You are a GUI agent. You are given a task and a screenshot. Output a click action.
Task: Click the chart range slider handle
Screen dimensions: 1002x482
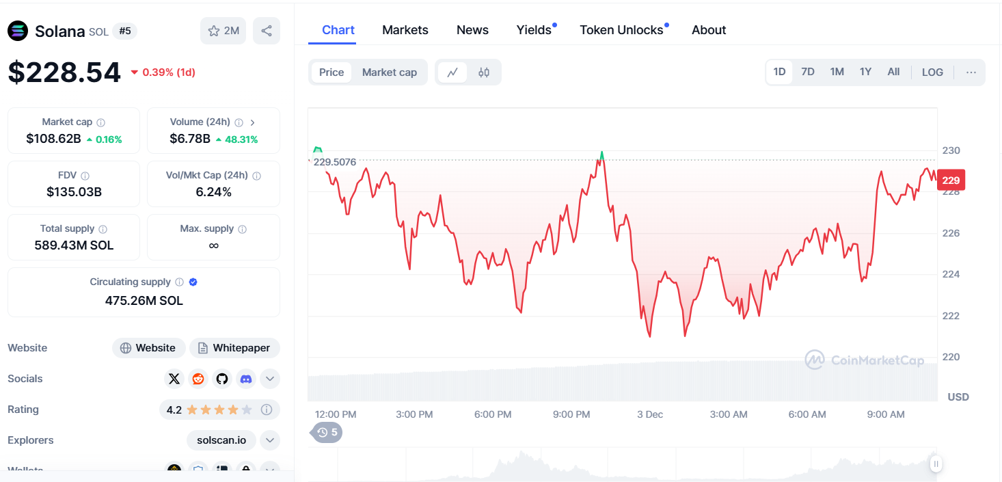point(936,464)
